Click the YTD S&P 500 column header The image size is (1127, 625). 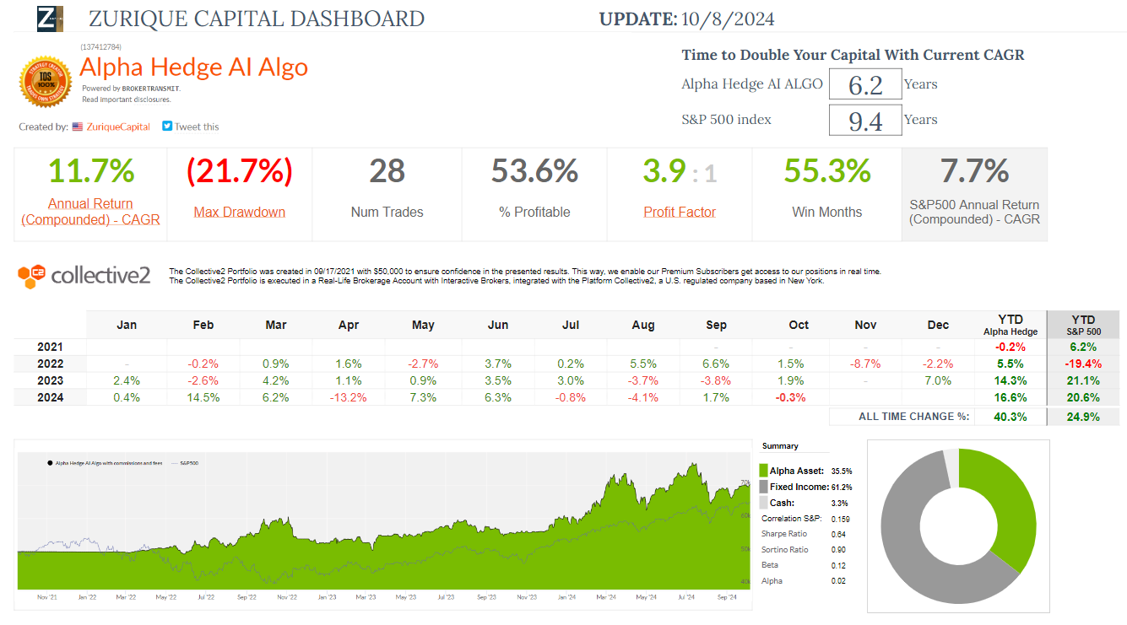click(x=1083, y=325)
